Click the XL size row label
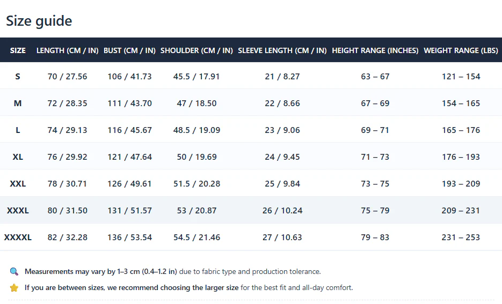502x304 pixels. [x=18, y=157]
